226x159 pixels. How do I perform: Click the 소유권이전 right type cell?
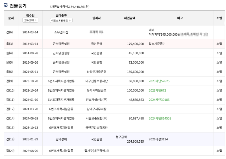(x=61, y=32)
